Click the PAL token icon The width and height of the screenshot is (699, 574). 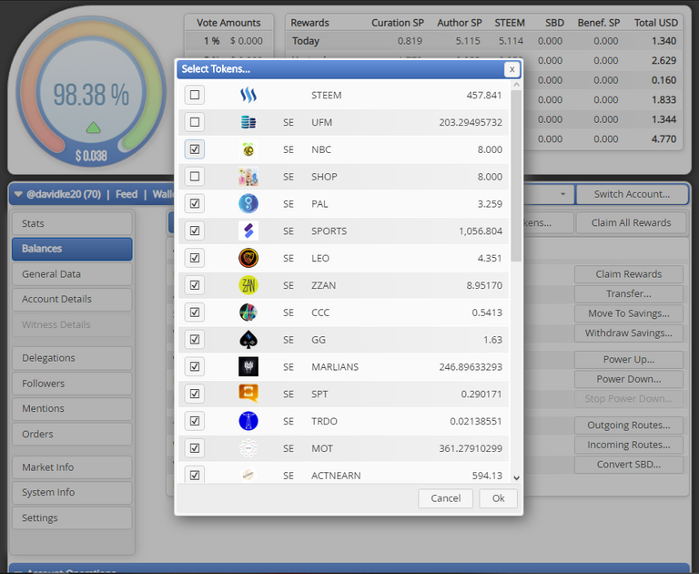248,203
